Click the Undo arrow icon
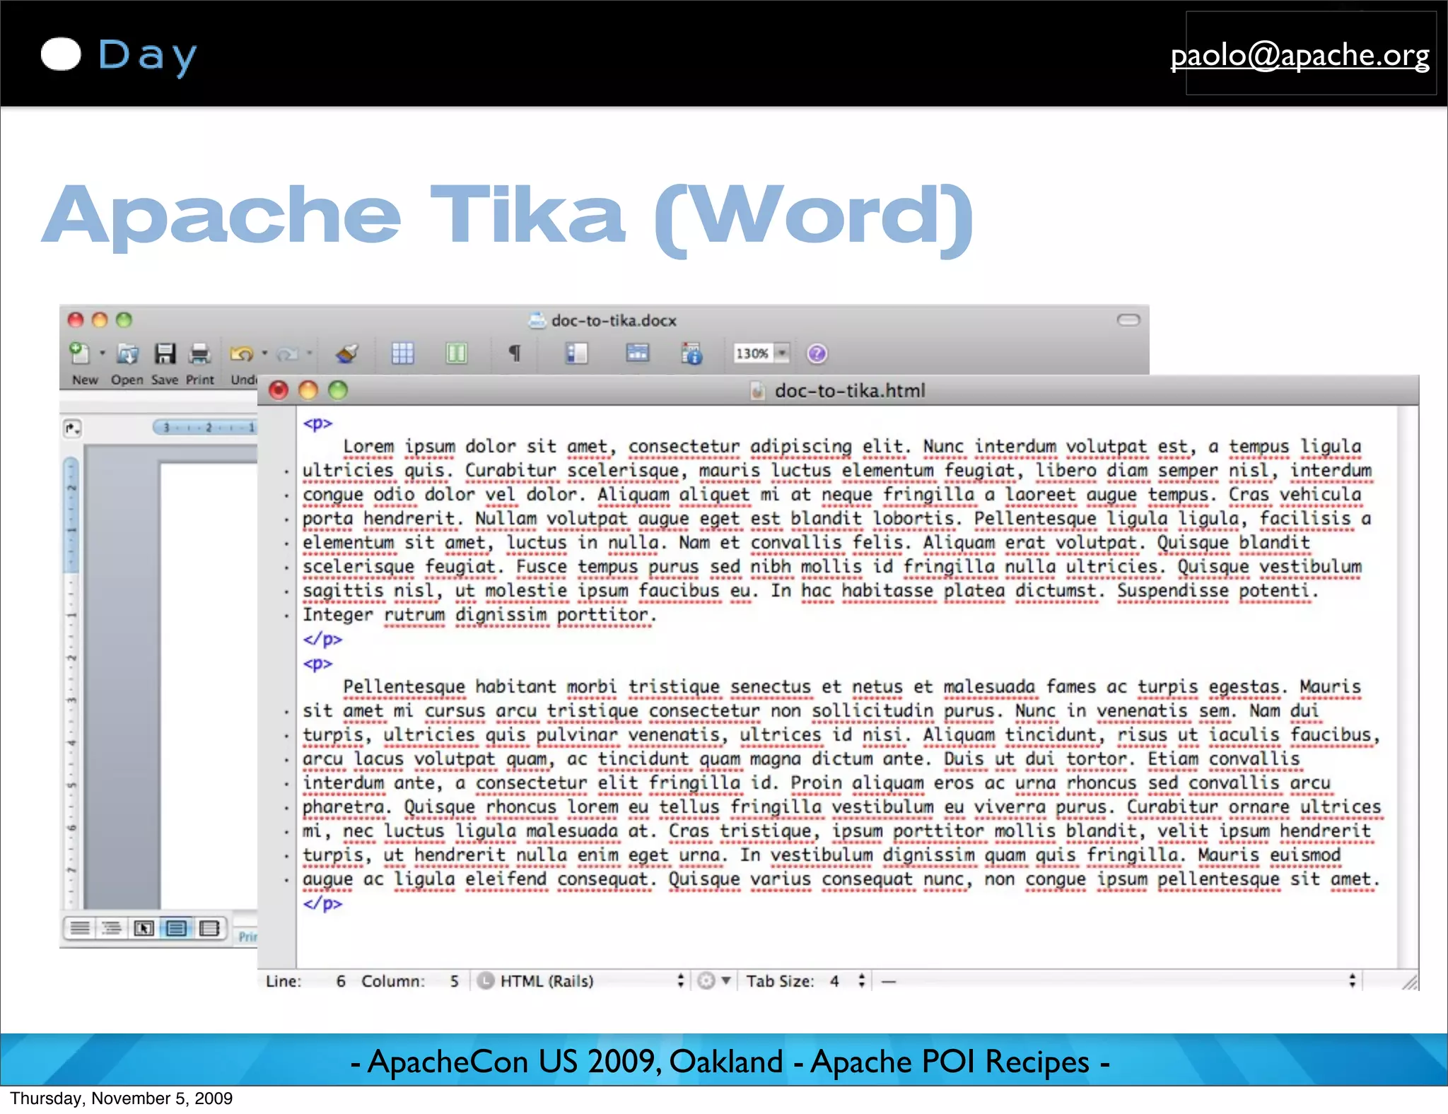The width and height of the screenshot is (1448, 1114). [242, 353]
